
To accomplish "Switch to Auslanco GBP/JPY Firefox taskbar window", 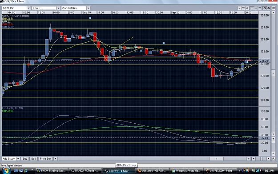I will pyautogui.click(x=152, y=171).
